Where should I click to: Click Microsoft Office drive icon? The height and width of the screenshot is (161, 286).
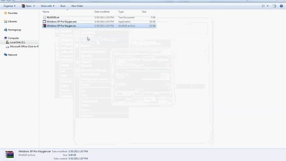pyautogui.click(x=8, y=47)
